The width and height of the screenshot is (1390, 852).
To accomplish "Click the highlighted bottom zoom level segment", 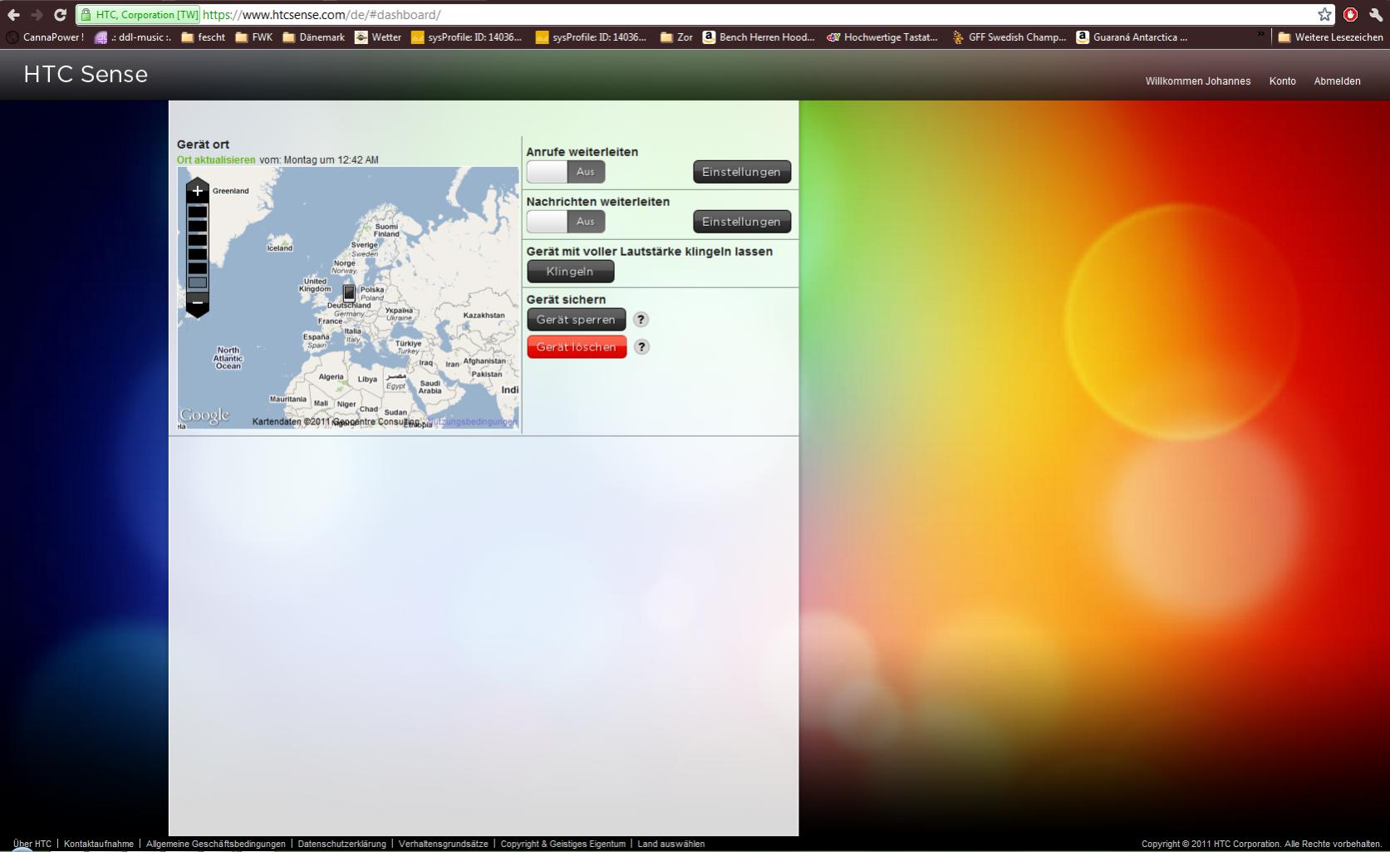I will tap(197, 282).
